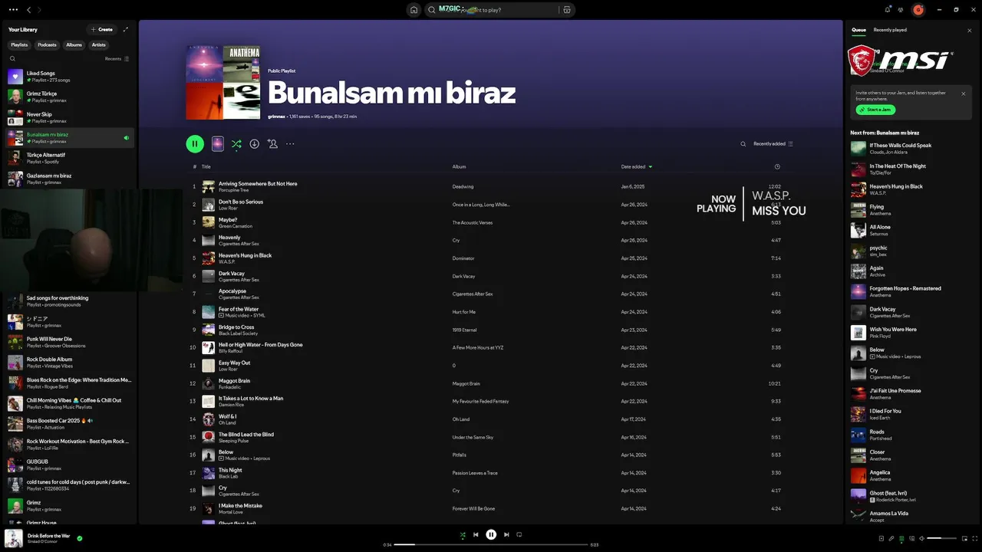Open Liked Songs heart playlist icon

tap(15, 77)
